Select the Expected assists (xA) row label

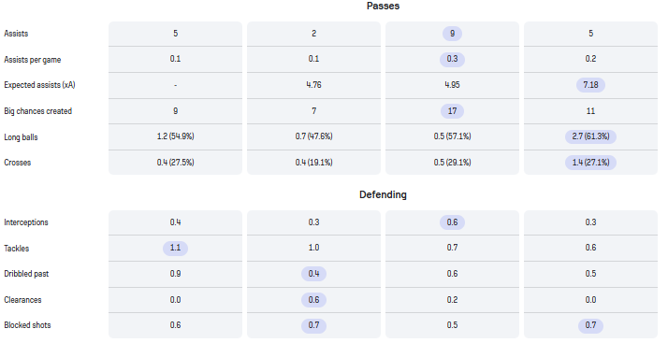[x=39, y=85]
